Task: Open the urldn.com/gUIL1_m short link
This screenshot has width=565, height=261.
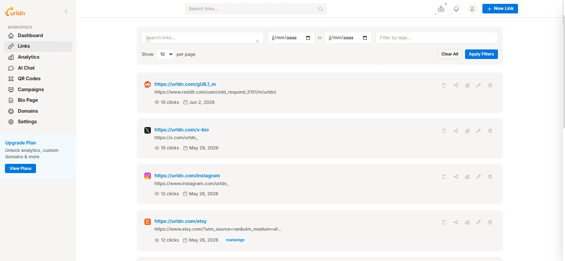Action: coord(185,84)
